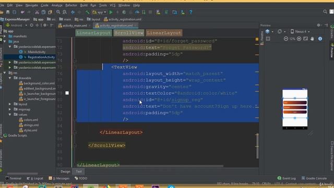Viewport: 334px width, 188px height.
Task: Click the Undo arrow icon
Action: [22, 13]
